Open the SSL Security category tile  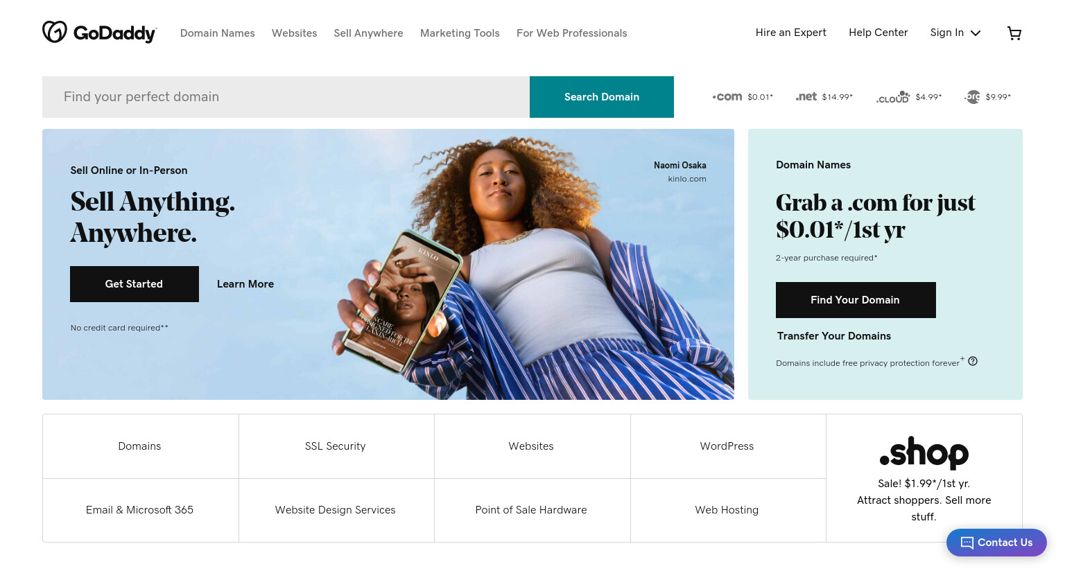click(x=336, y=446)
